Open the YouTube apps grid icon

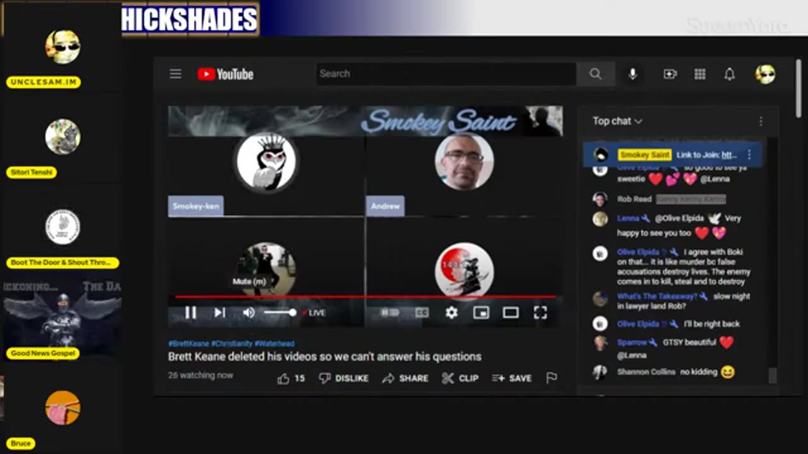pyautogui.click(x=699, y=74)
